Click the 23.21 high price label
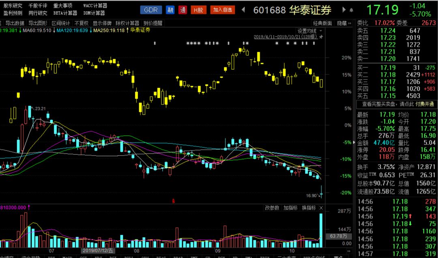438x258 pixels. click(40, 109)
